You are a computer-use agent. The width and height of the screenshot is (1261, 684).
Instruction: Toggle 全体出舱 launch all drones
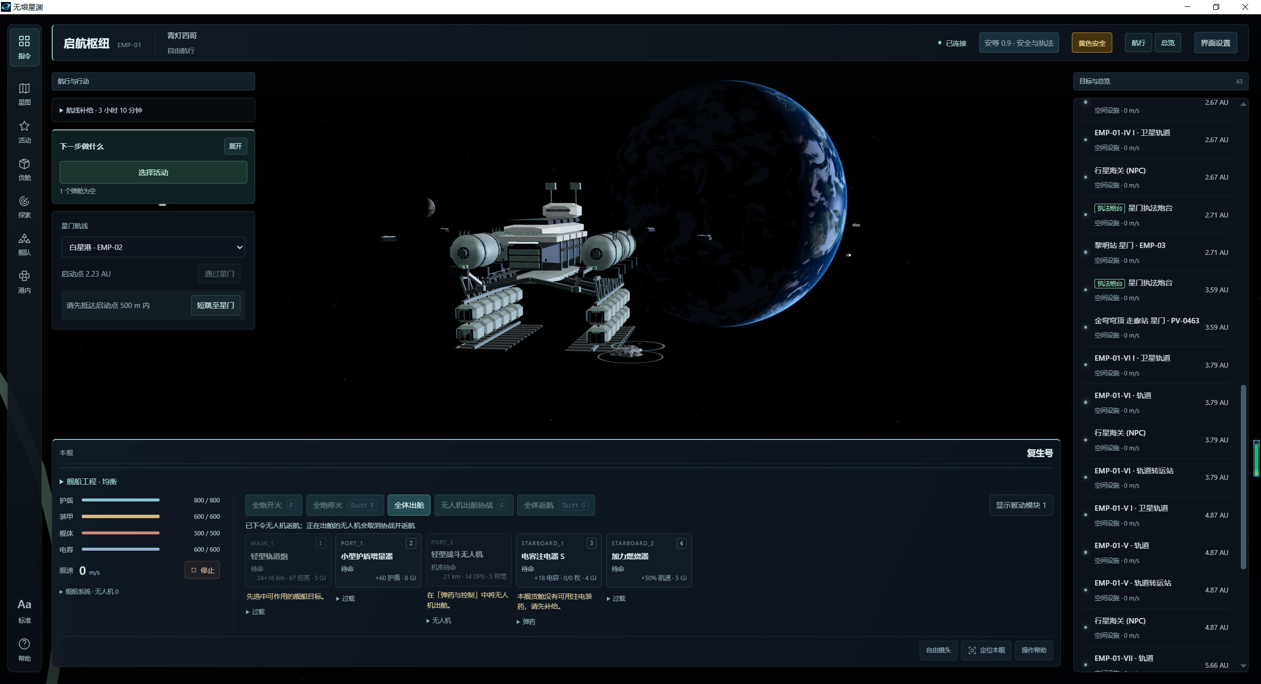(x=409, y=505)
